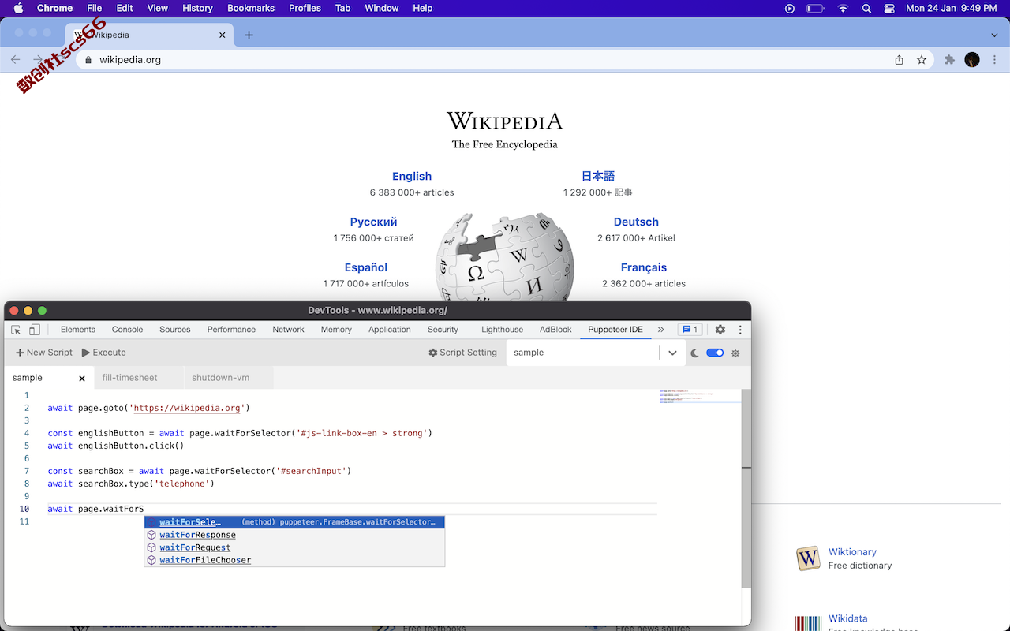View site info via lock icon
The width and height of the screenshot is (1010, 631).
click(x=88, y=60)
